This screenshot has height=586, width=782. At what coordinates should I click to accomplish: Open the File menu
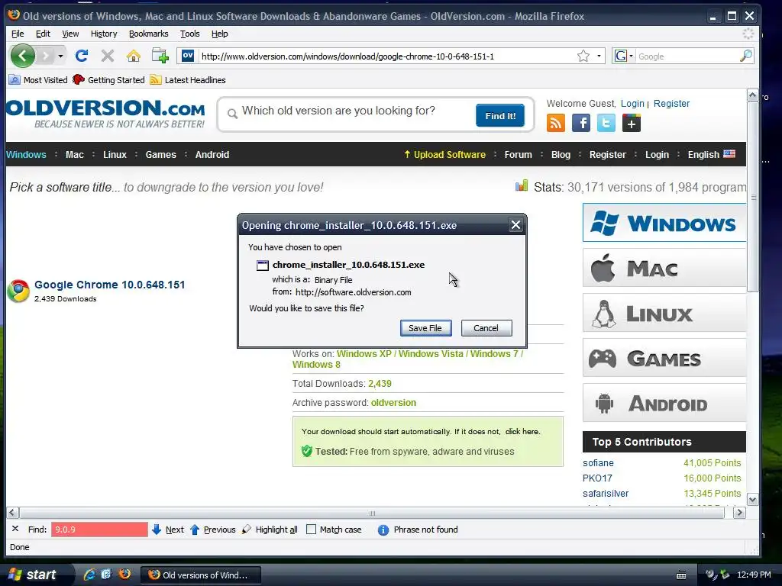coord(18,34)
